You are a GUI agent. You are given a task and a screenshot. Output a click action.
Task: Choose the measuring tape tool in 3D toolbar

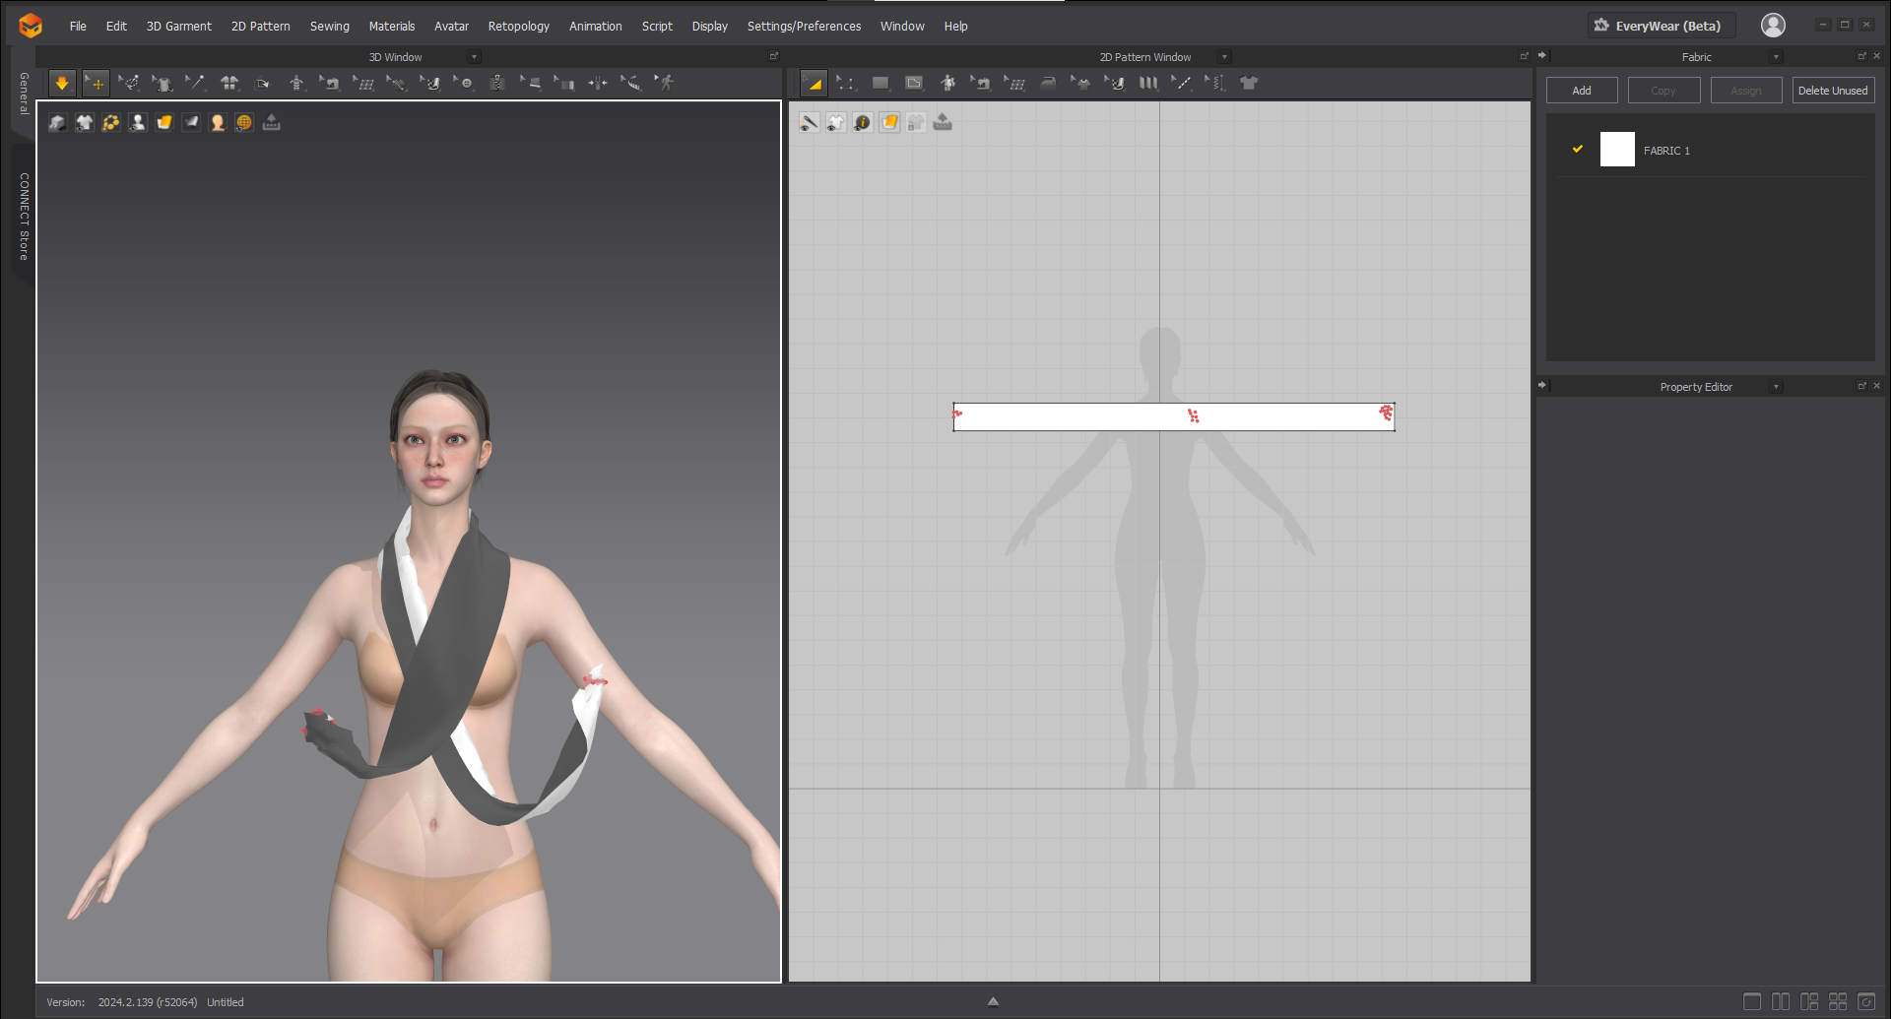click(631, 84)
